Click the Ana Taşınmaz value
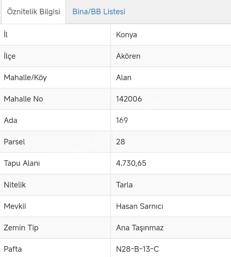The image size is (231, 257). point(140,228)
